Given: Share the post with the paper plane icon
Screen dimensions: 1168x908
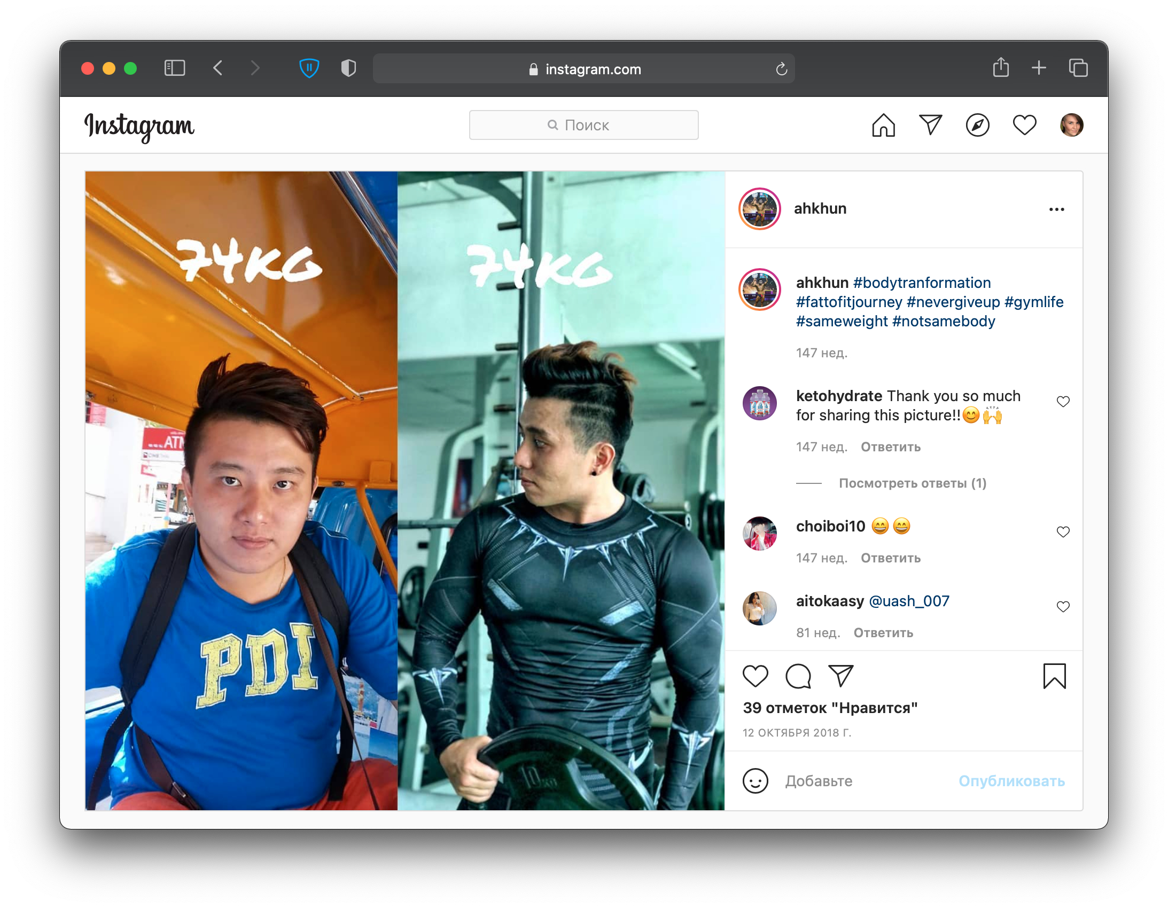Looking at the screenshot, I should click(x=840, y=676).
